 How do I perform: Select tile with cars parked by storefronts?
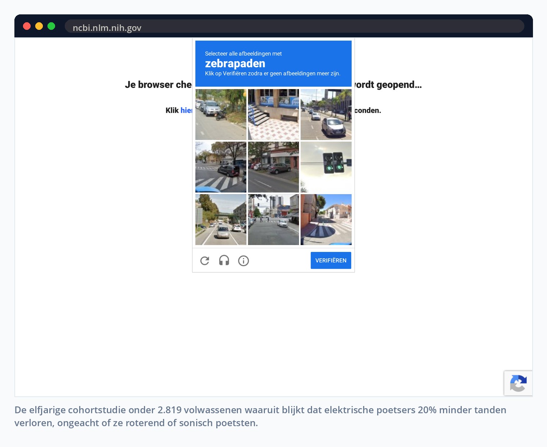click(x=273, y=167)
